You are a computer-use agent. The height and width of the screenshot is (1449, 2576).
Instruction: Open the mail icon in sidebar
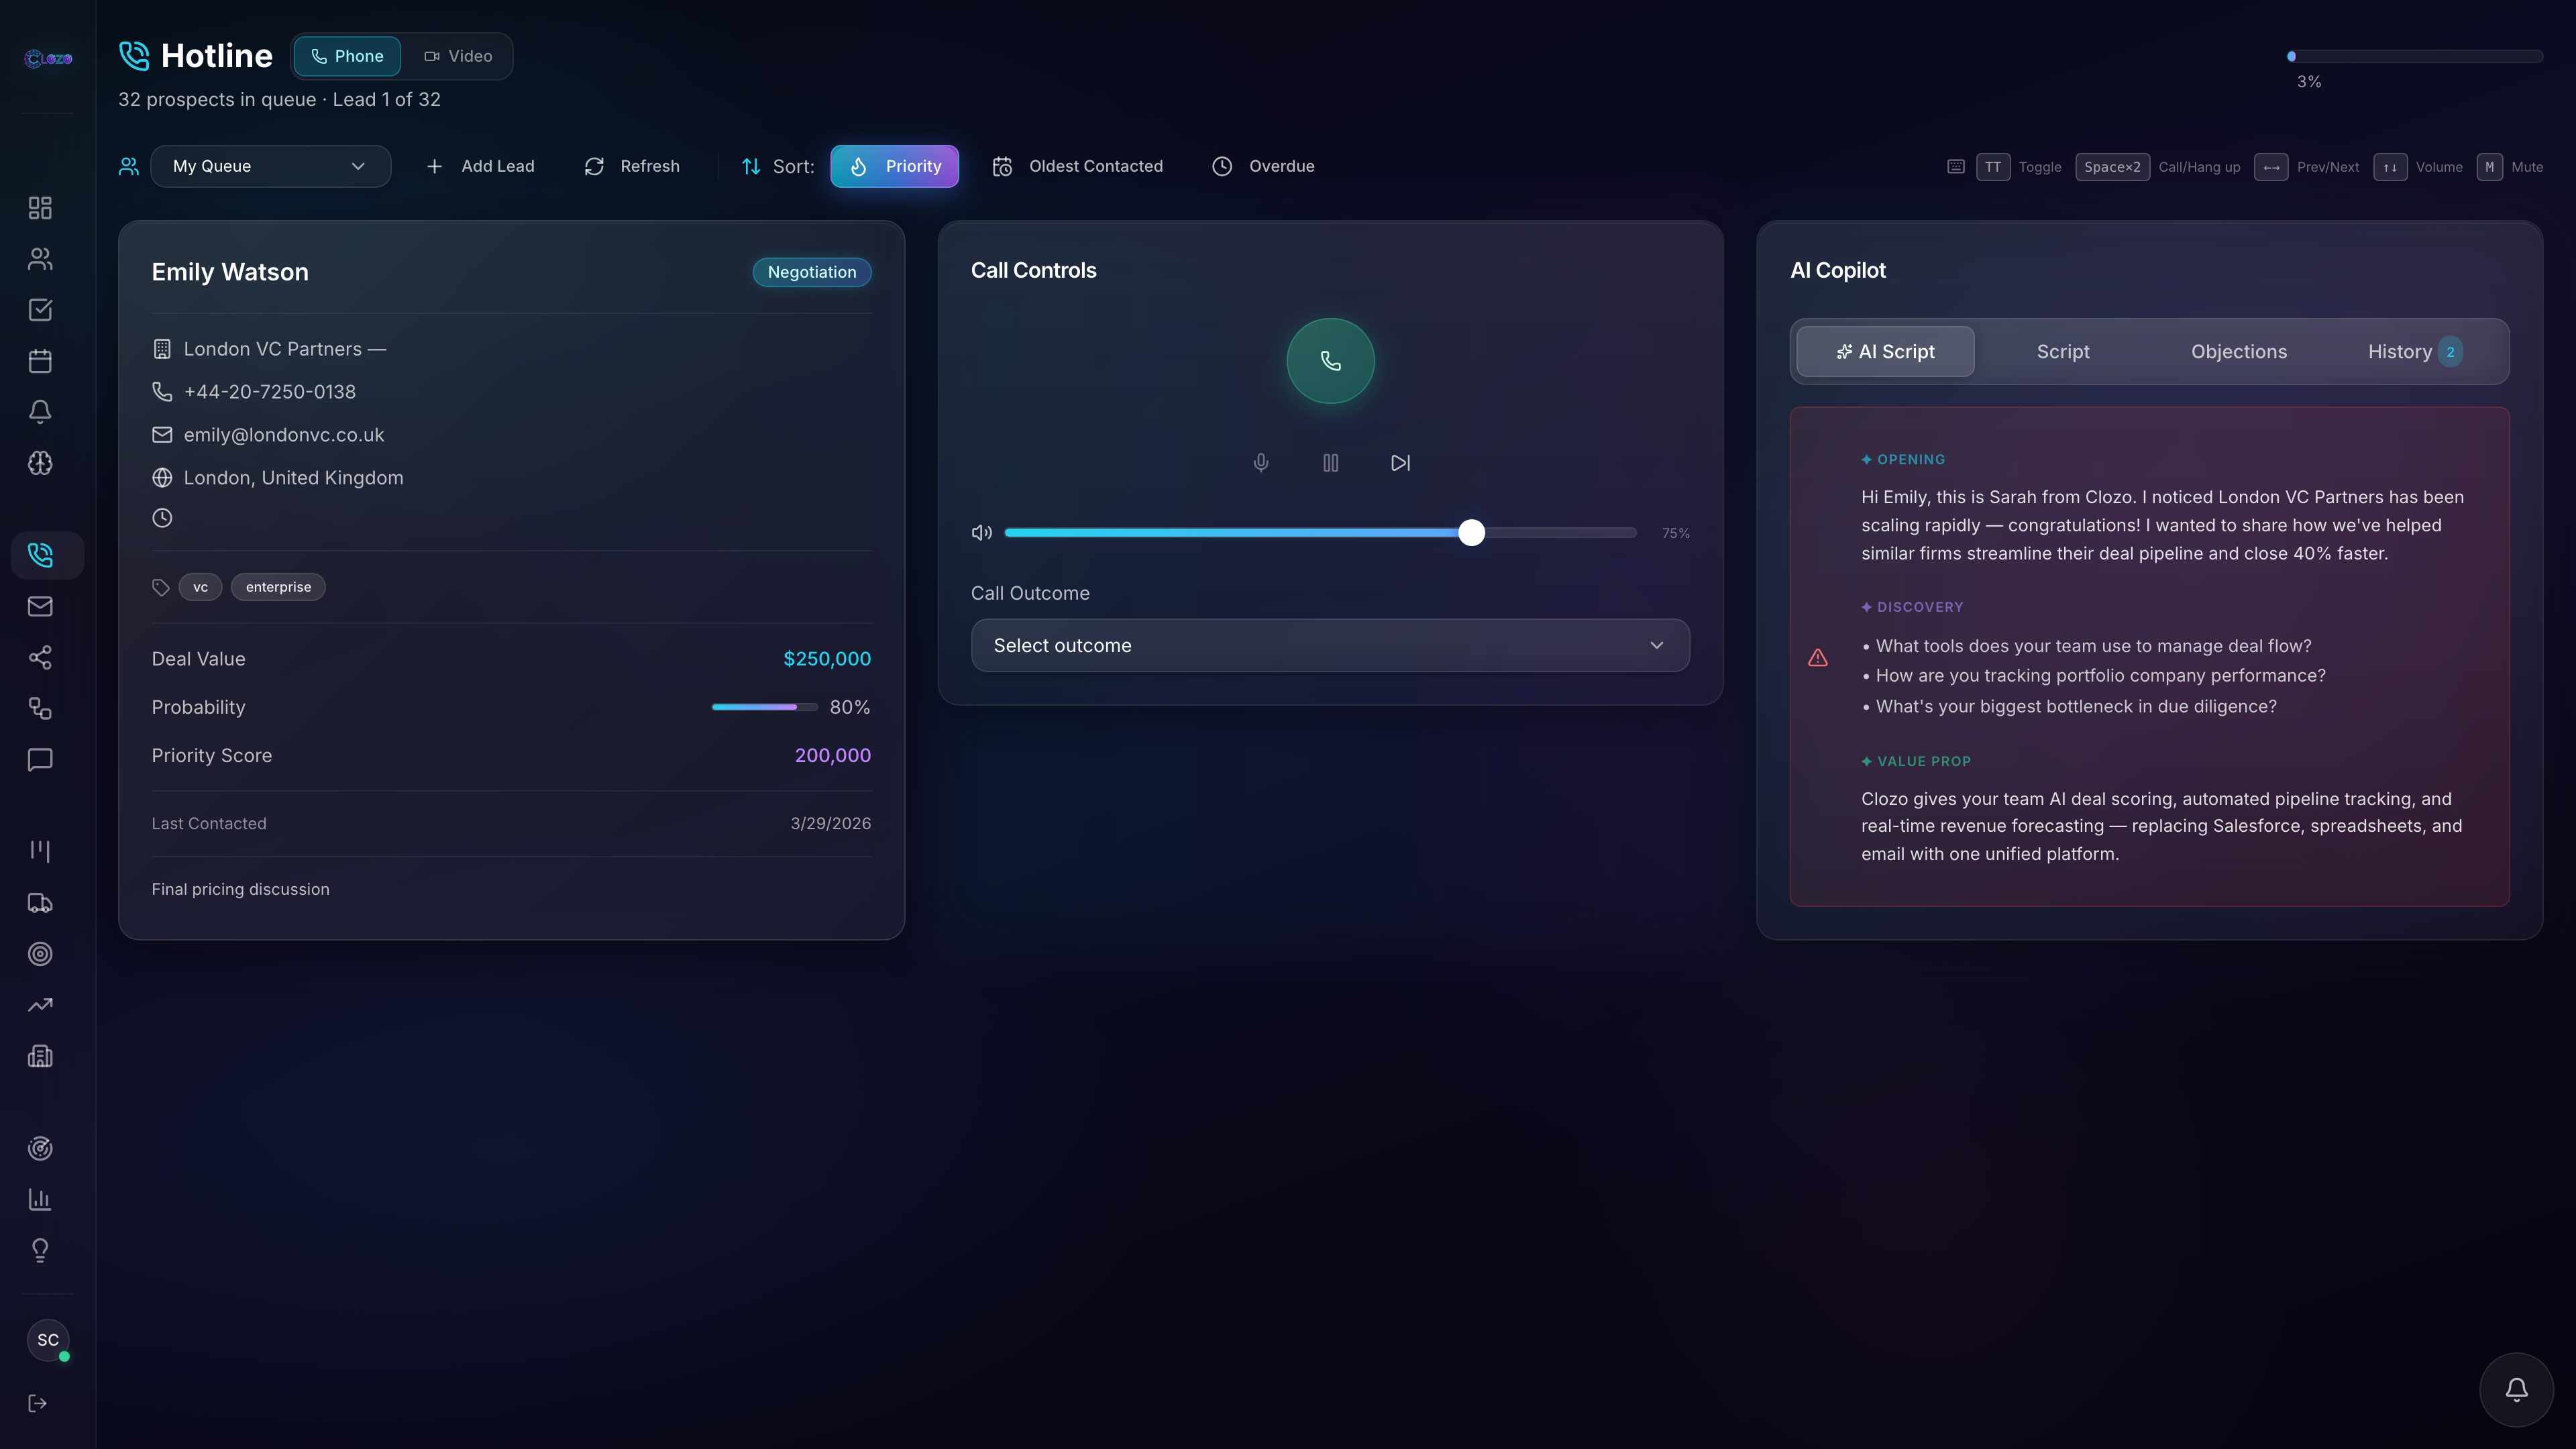tap(40, 606)
